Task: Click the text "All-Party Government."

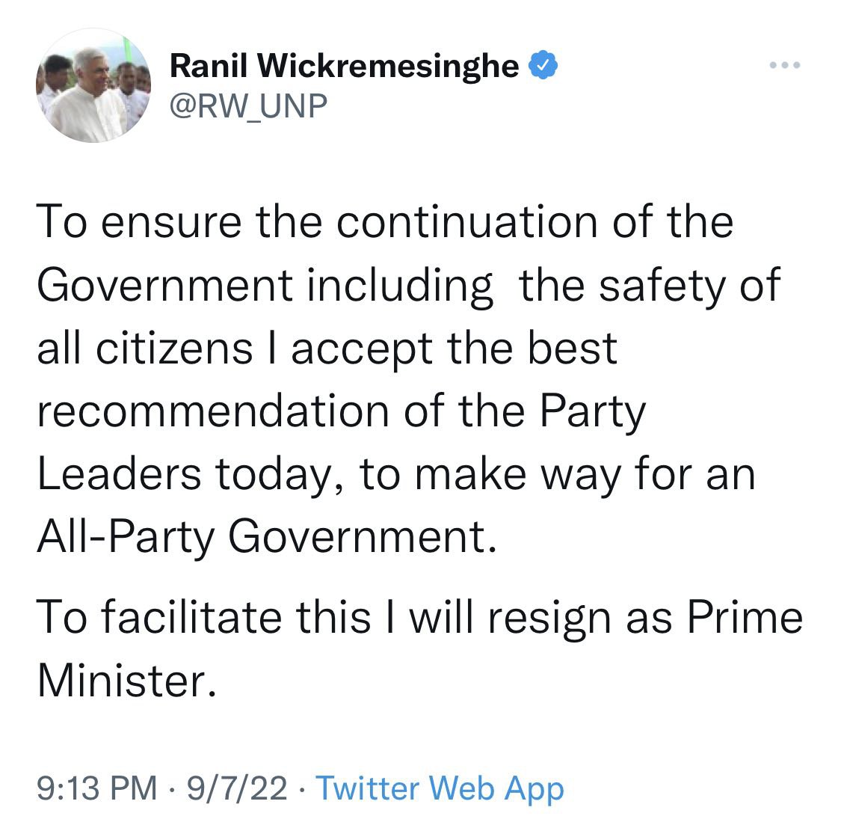Action: click(267, 537)
